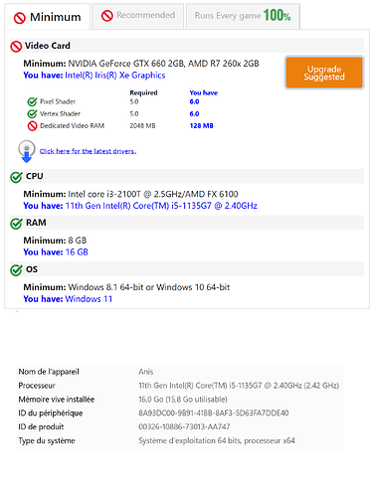This screenshot has width=373, height=496.
Task: Click the pass icon next to Pixel Shader
Action: (32, 101)
